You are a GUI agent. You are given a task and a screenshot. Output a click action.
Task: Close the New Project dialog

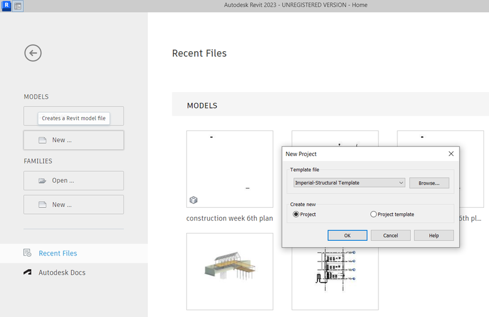pyautogui.click(x=451, y=154)
